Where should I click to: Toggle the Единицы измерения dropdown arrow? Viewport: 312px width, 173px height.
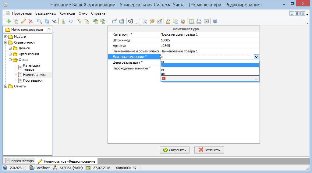click(x=256, y=57)
